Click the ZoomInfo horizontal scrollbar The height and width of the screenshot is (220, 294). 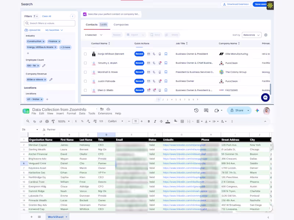(155, 95)
